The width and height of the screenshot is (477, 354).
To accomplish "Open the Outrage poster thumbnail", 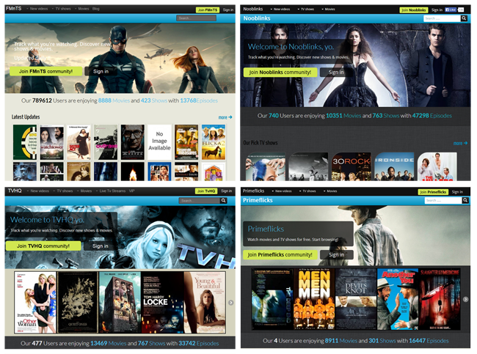I will (106, 142).
